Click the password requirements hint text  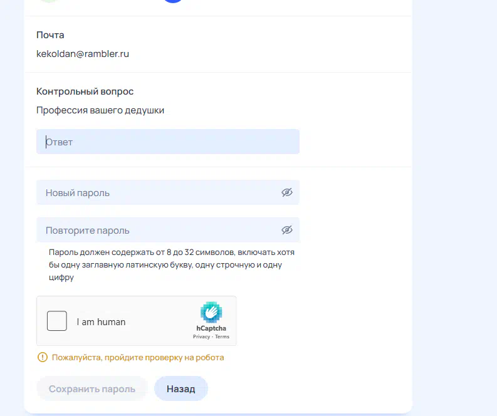point(171,264)
